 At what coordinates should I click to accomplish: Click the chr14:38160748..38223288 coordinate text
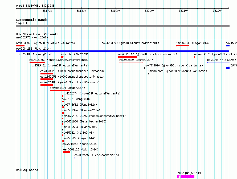click(35, 6)
